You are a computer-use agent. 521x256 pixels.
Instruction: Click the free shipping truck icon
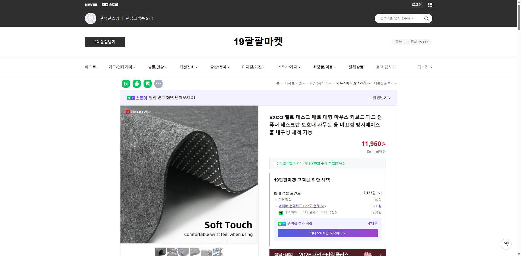368,151
